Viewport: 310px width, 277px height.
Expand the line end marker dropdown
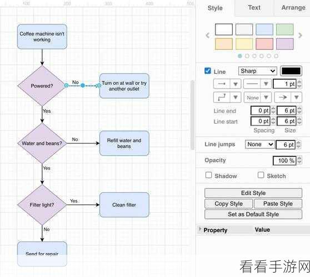pos(296,97)
